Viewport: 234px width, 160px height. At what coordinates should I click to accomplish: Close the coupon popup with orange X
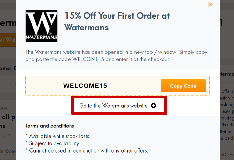[210, 5]
